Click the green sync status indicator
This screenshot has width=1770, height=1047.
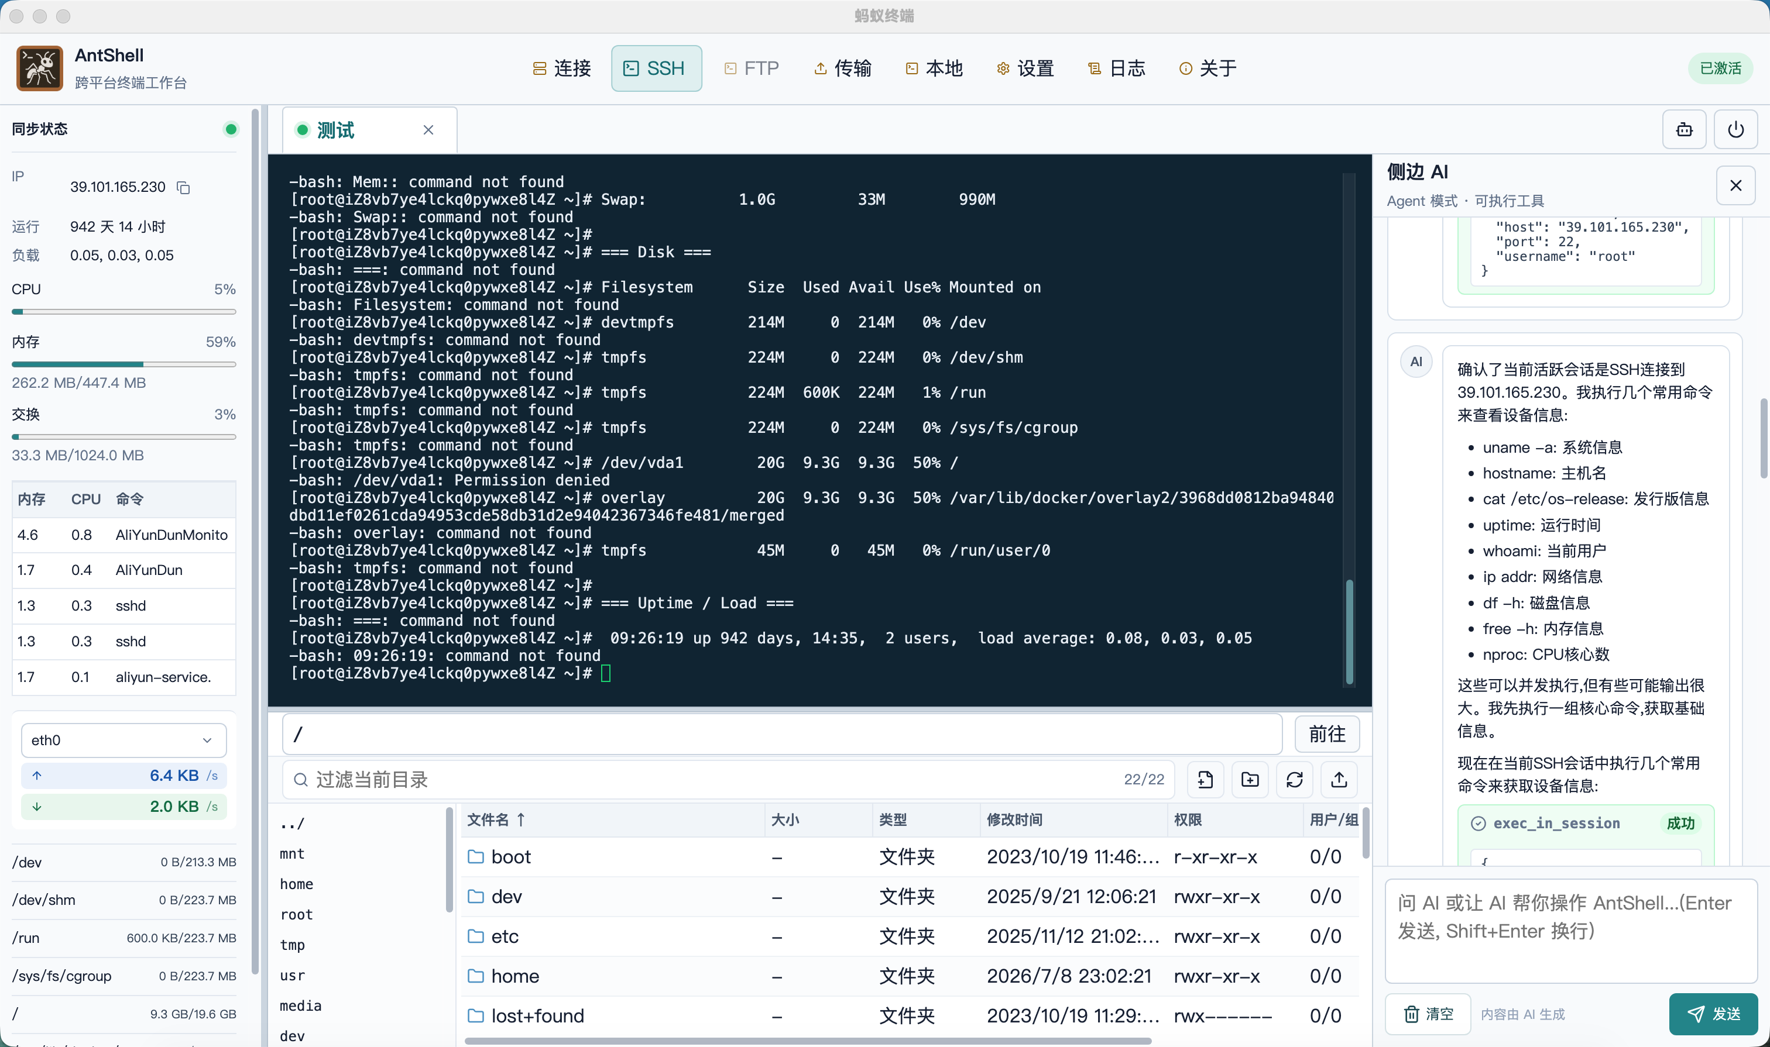pyautogui.click(x=230, y=129)
